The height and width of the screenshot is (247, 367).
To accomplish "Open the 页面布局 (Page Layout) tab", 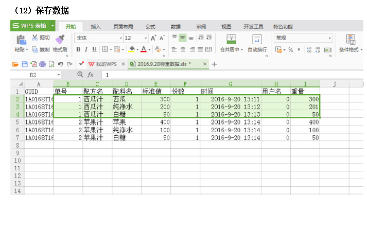I will pyautogui.click(x=123, y=26).
